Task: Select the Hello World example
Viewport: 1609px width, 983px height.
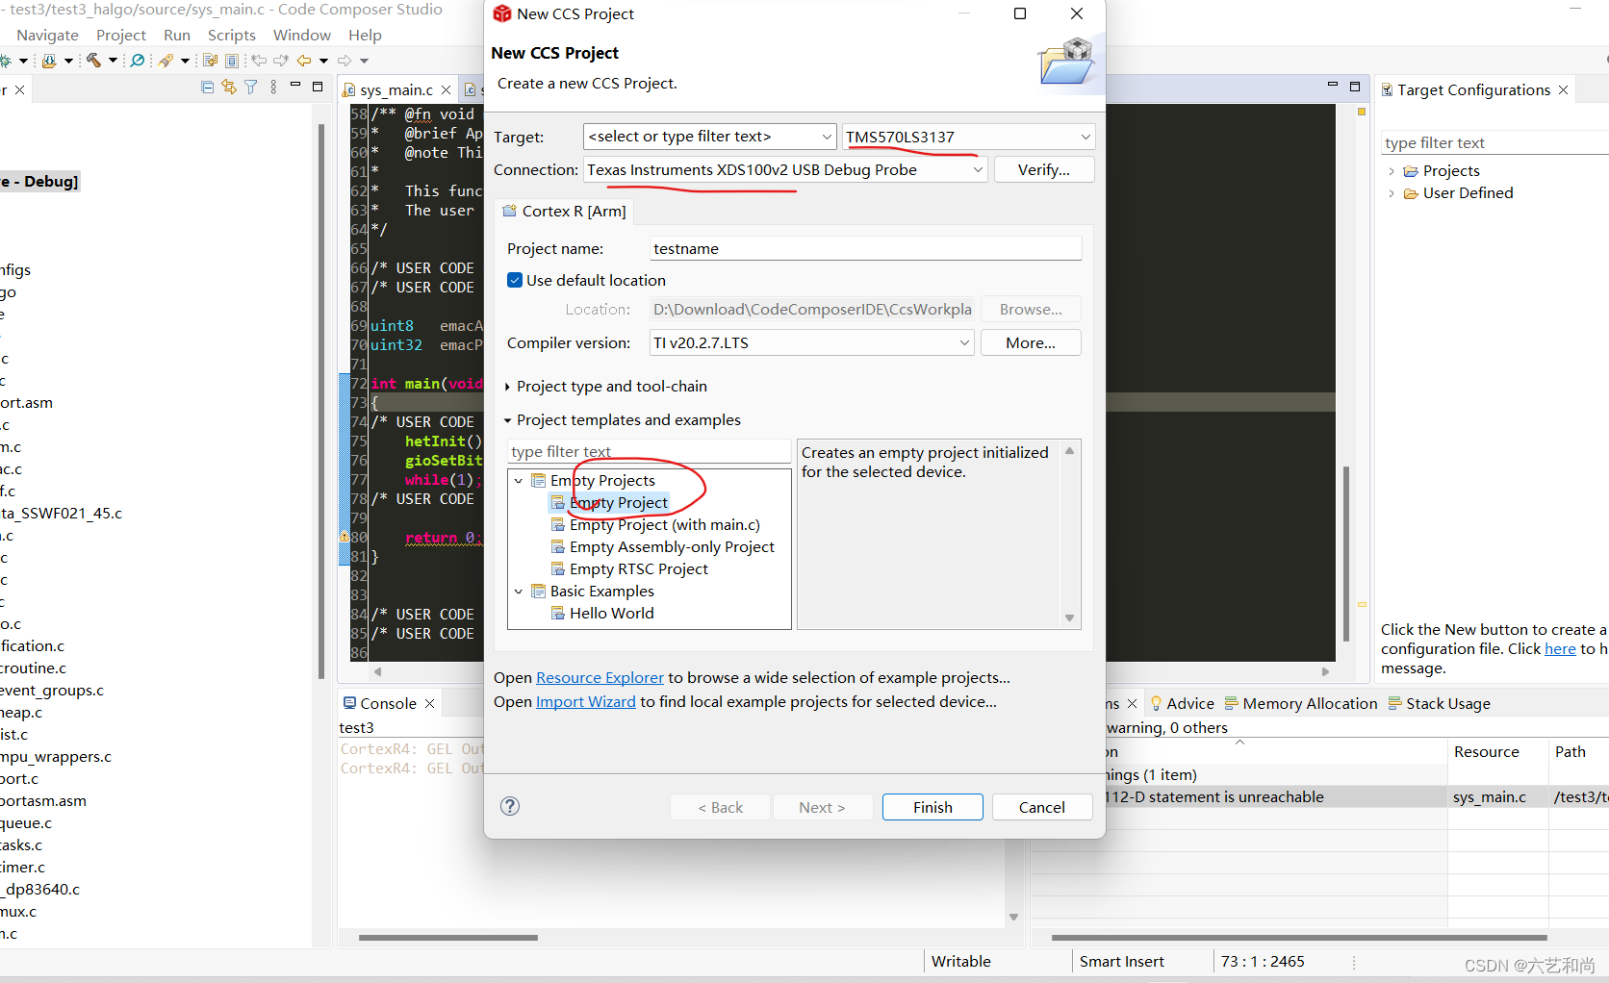Action: coord(611,613)
